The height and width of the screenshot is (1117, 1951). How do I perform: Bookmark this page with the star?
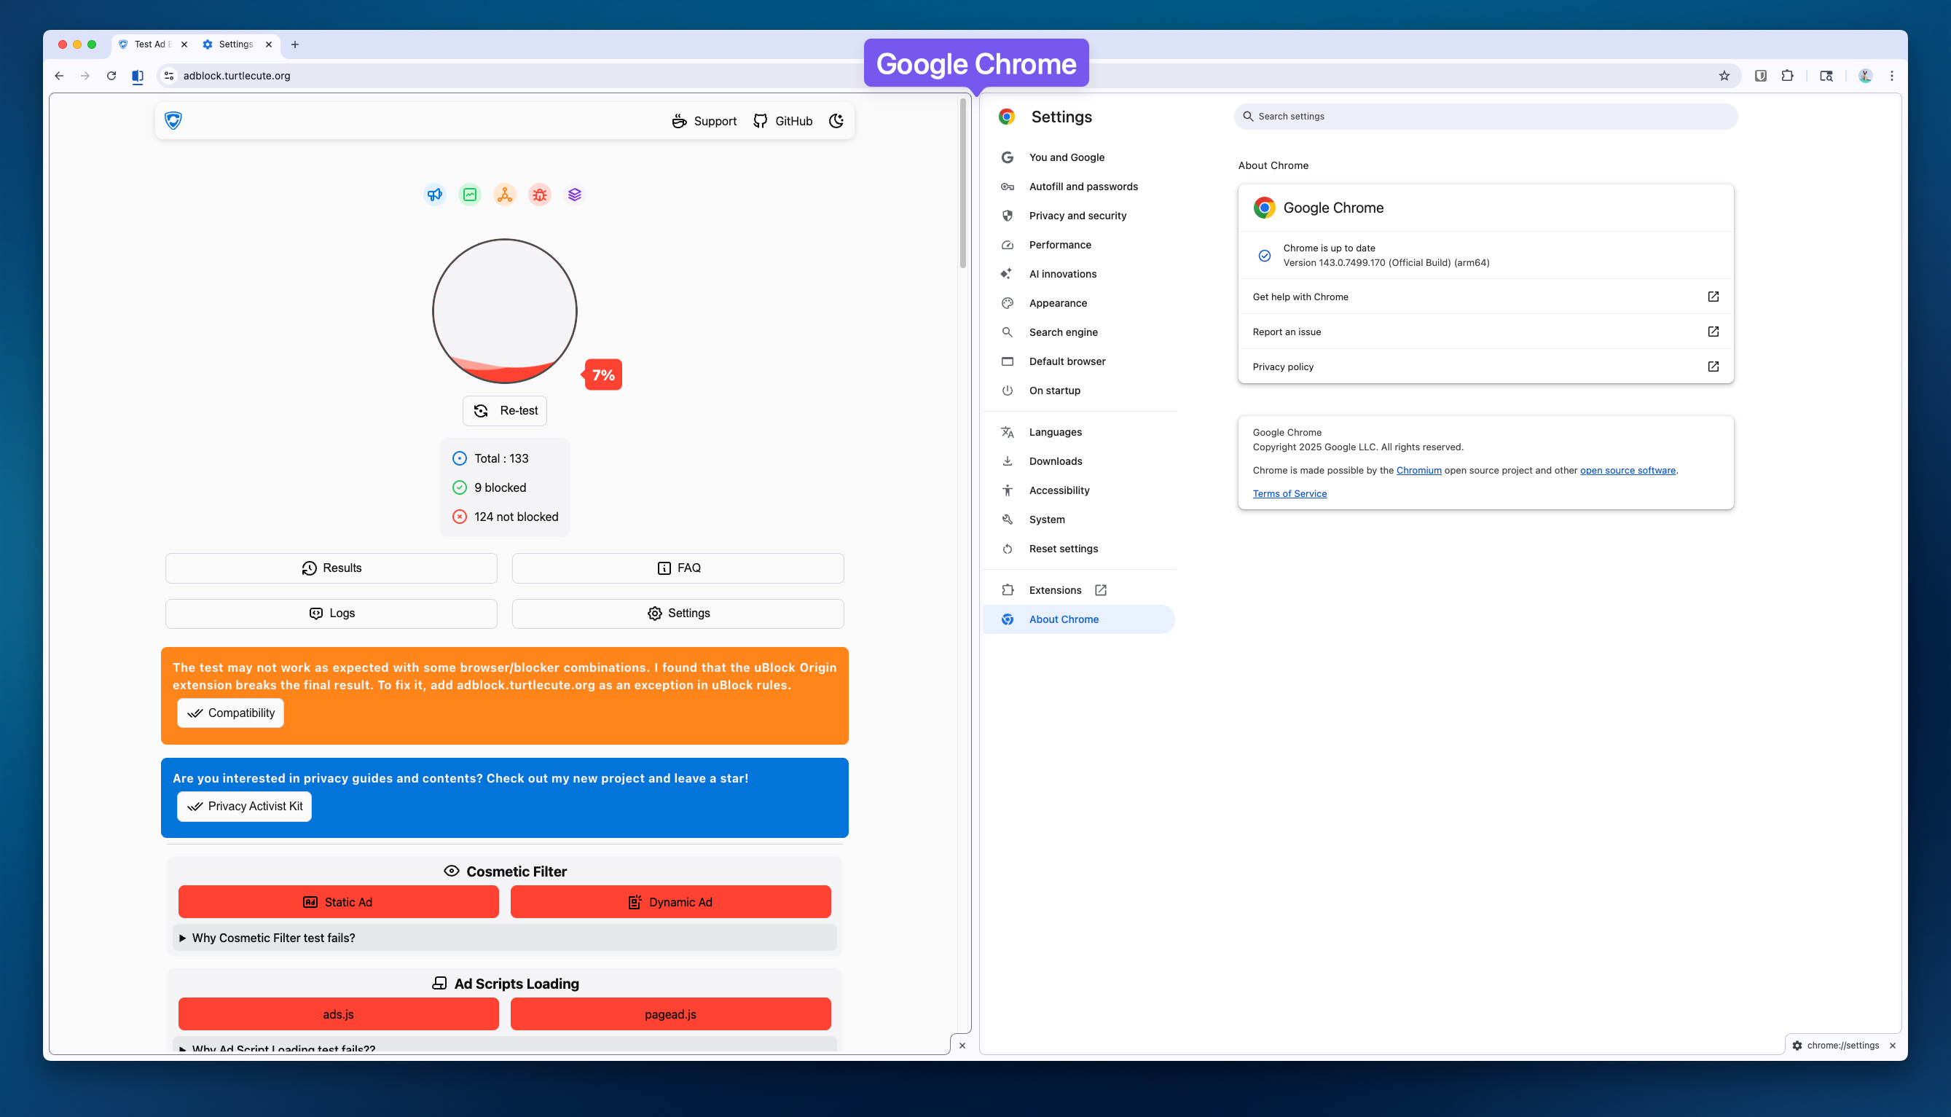tap(1724, 76)
